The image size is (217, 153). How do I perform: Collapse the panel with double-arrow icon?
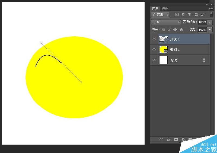pyautogui.click(x=207, y=5)
